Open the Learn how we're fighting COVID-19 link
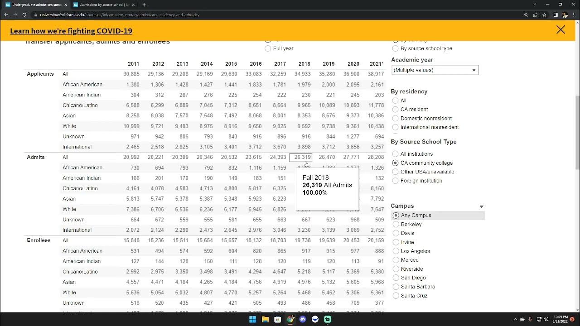This screenshot has width=580, height=326. coord(71,31)
